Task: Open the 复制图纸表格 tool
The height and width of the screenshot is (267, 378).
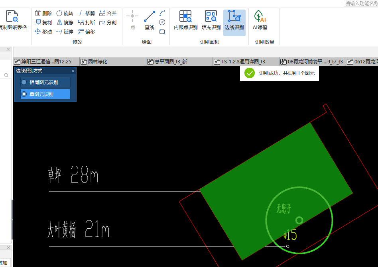Action: coord(13,18)
